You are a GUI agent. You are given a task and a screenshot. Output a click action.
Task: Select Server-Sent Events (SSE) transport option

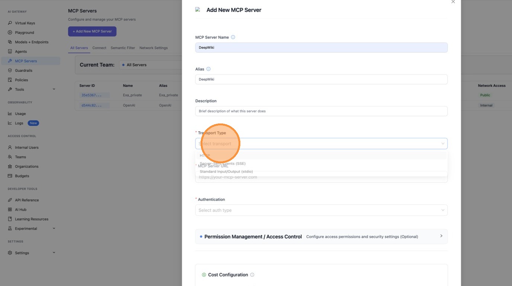[x=223, y=164]
